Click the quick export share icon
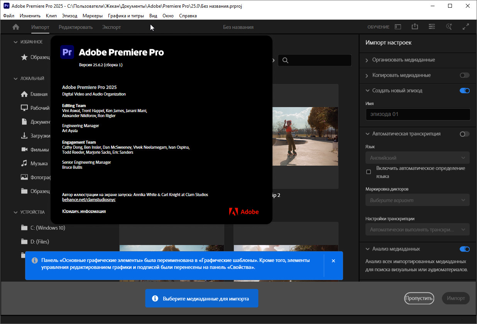The width and height of the screenshot is (477, 324). click(x=415, y=27)
